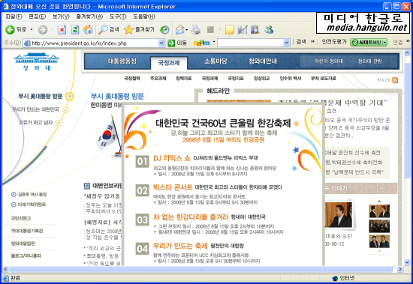
Task: Open the 김윤옥 여사 동정 sidebar link
Action: click(32, 194)
